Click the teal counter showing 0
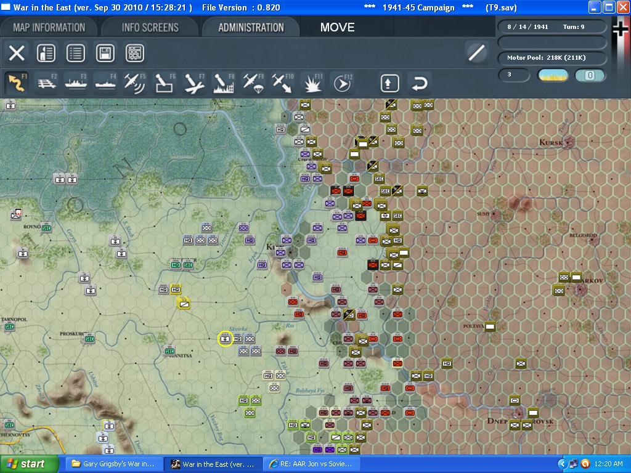The image size is (631, 473). point(590,75)
